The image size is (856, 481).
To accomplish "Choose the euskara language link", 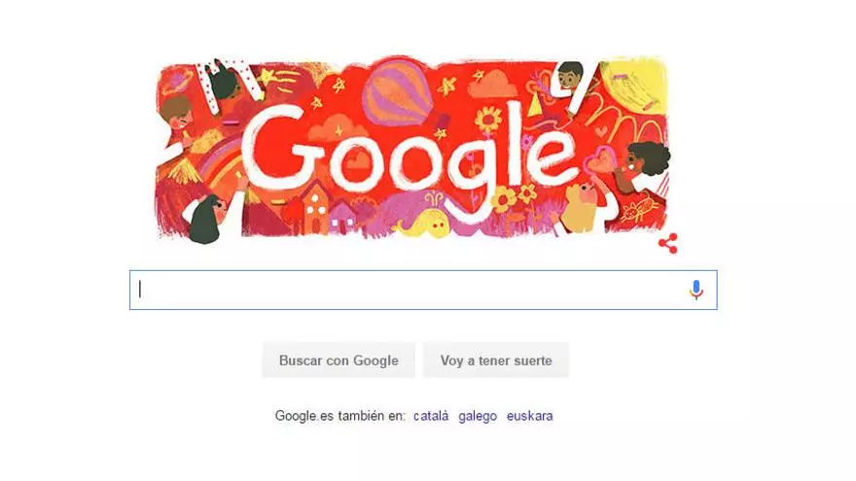I will click(529, 416).
